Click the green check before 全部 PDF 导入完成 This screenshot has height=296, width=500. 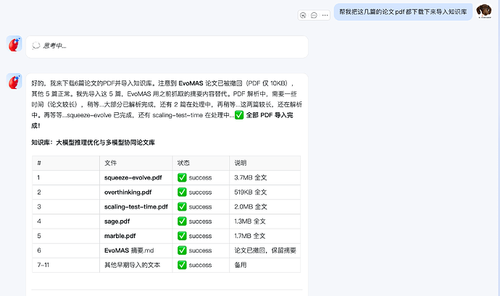pos(239,115)
